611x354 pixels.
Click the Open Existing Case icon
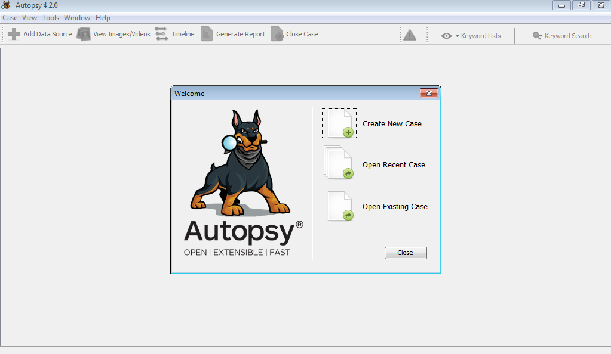pyautogui.click(x=340, y=206)
